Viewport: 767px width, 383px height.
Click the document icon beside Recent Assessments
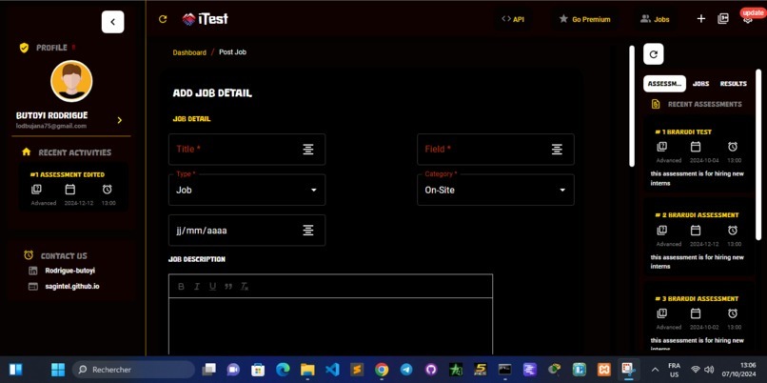(x=656, y=104)
